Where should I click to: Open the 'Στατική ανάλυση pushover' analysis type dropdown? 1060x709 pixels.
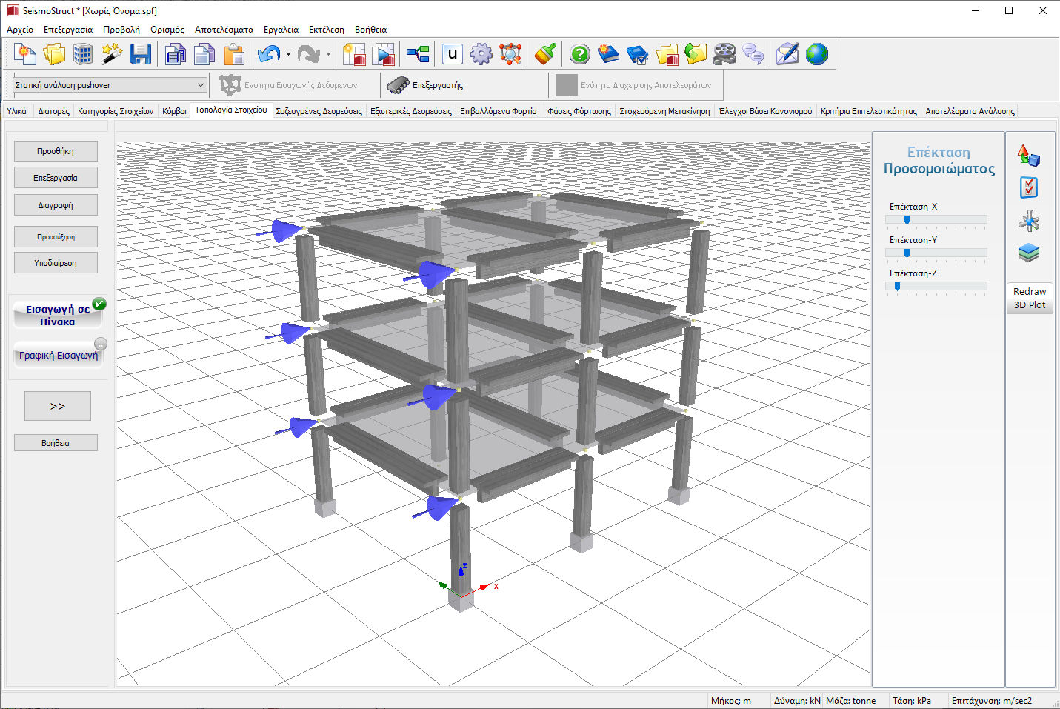(110, 85)
